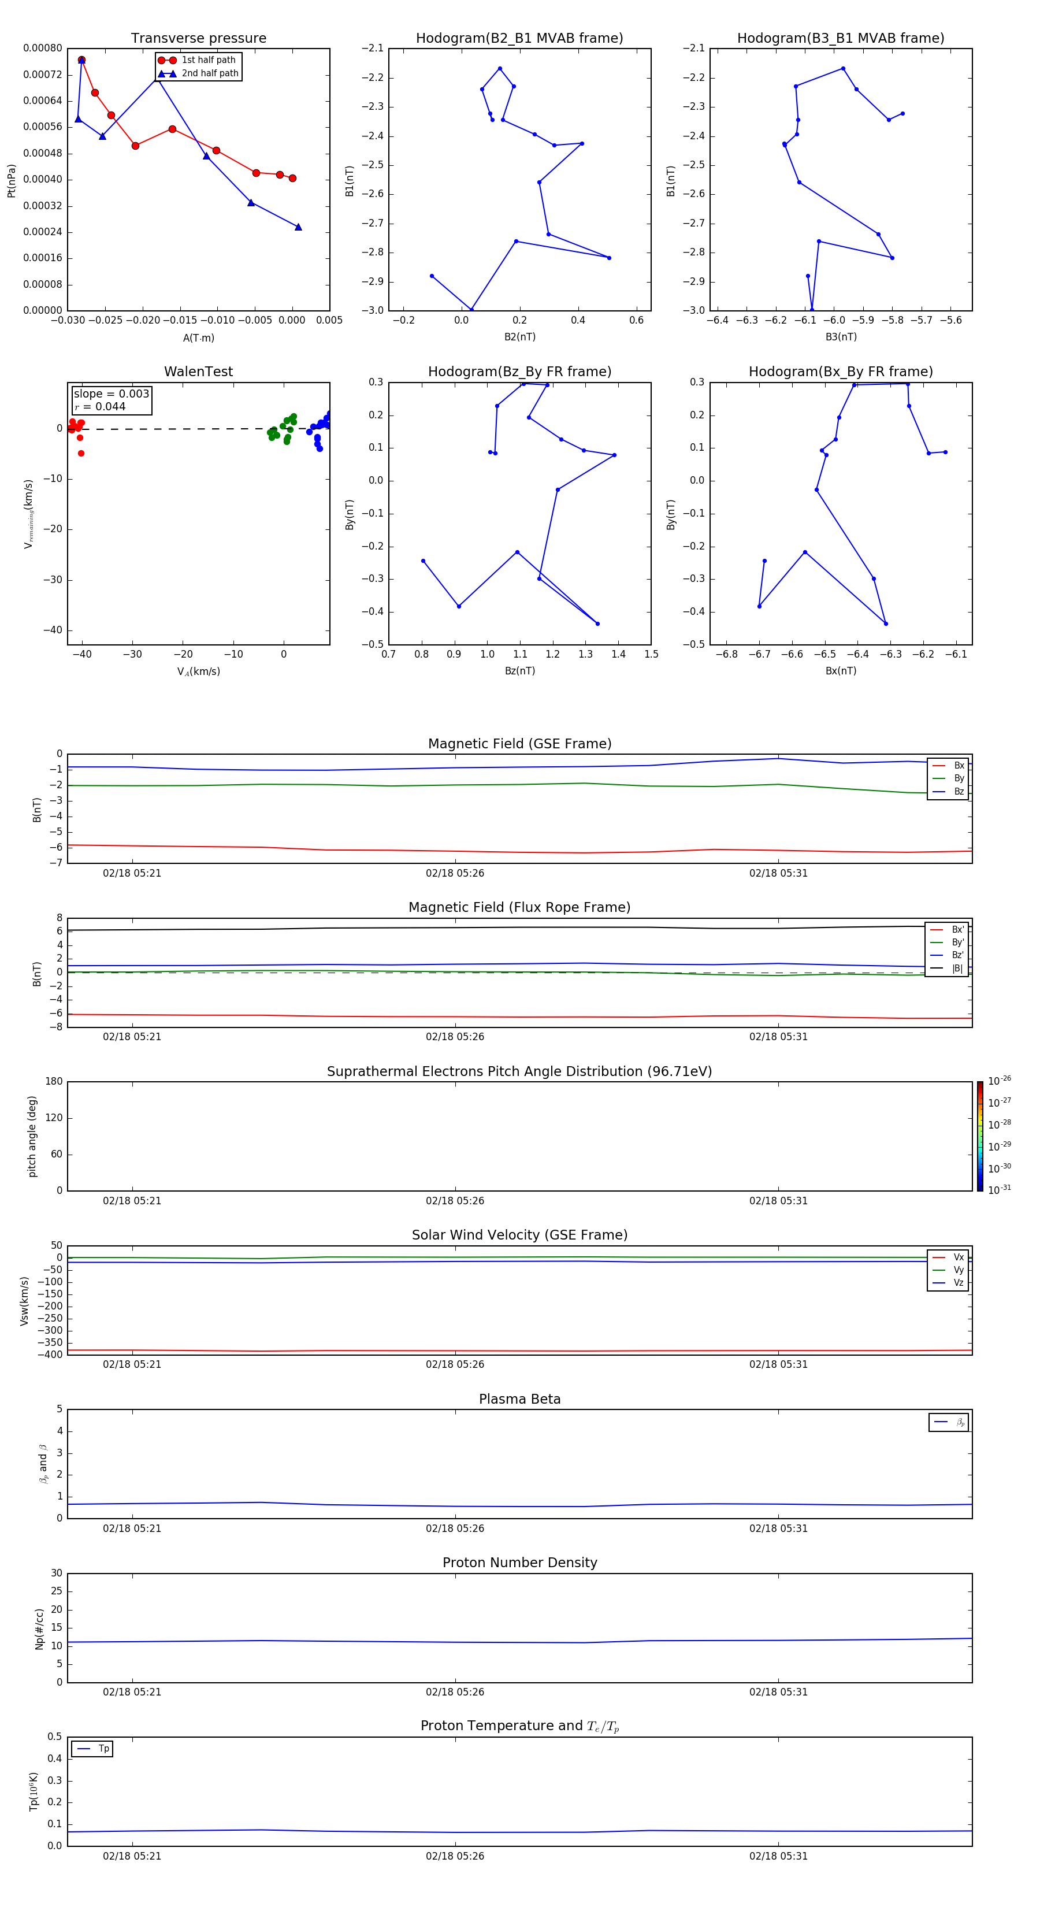
Task: Click the '02/18 05:21' tick under Plasma Beta
Action: (x=132, y=1528)
